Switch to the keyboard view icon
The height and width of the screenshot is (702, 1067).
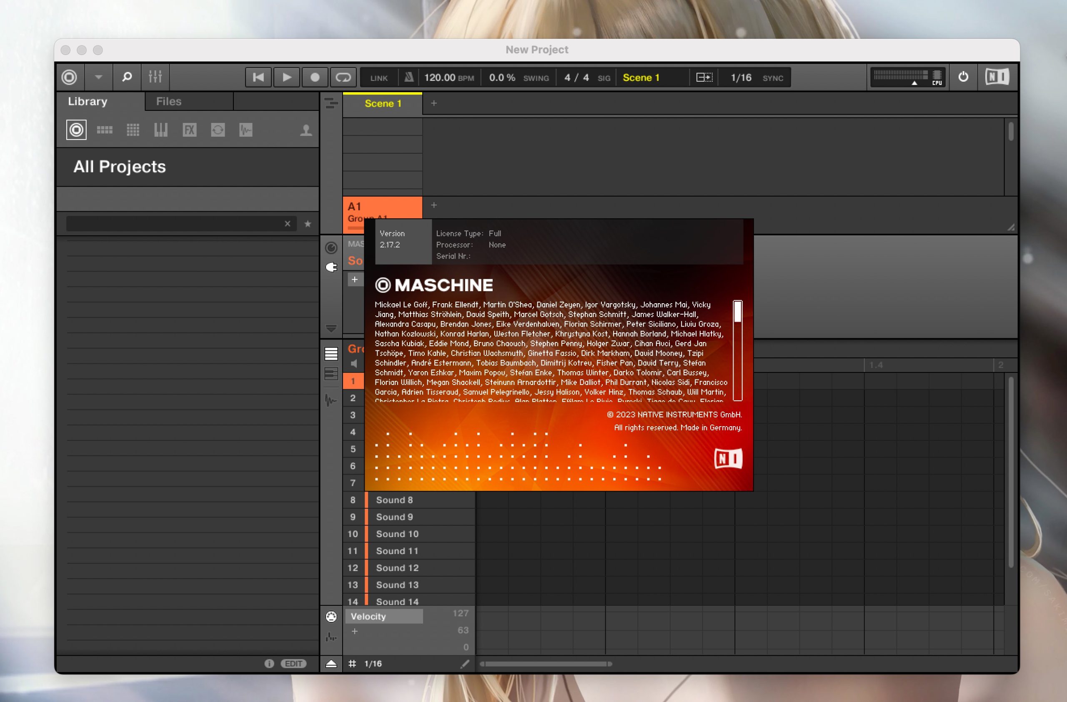[x=331, y=373]
